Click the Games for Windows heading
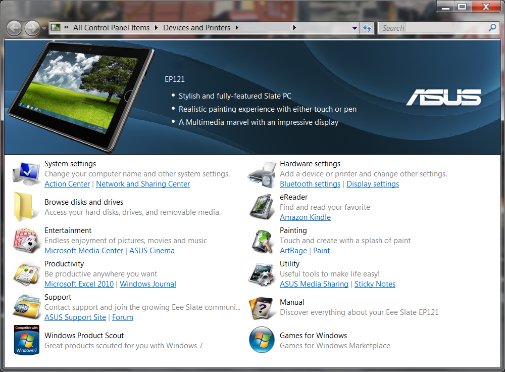505x372 pixels. pos(314,336)
